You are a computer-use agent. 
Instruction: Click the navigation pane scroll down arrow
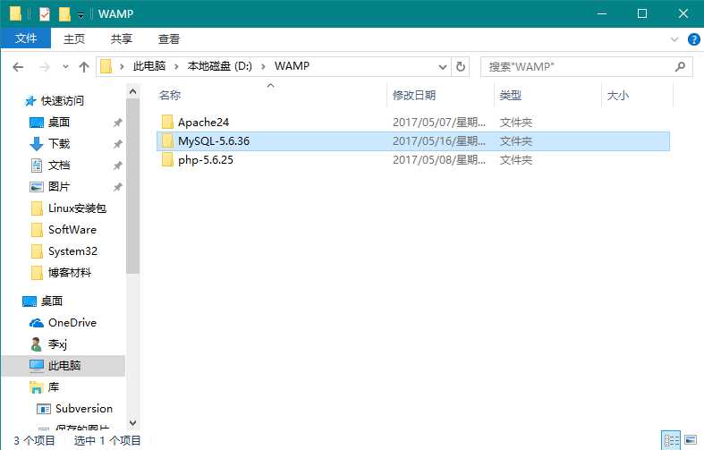click(x=133, y=422)
